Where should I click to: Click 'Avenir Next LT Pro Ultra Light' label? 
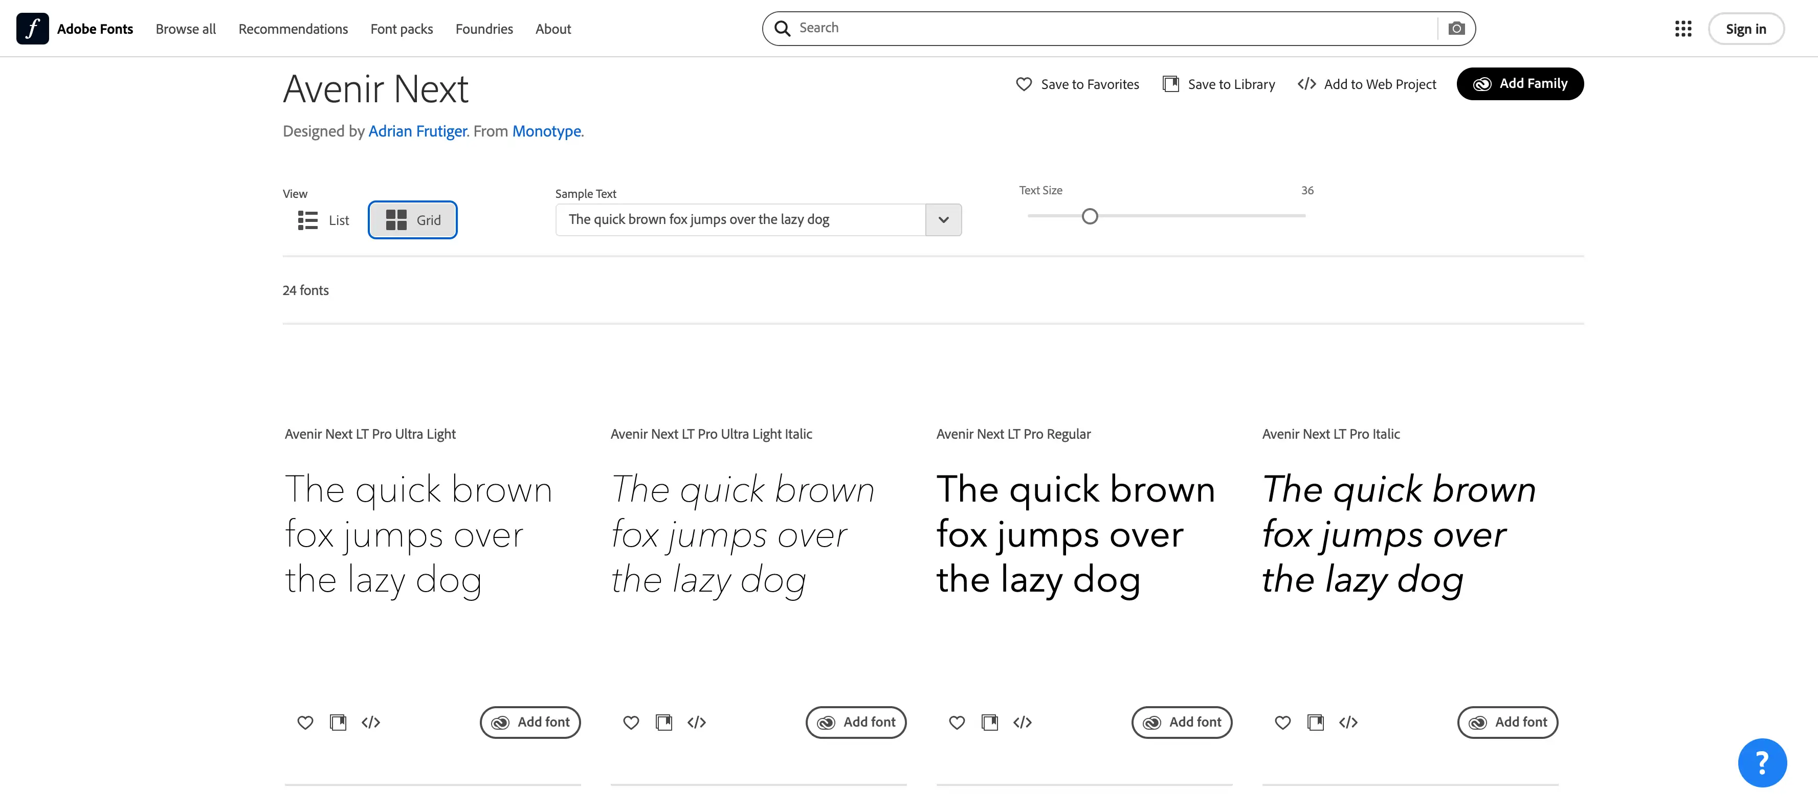click(x=370, y=435)
